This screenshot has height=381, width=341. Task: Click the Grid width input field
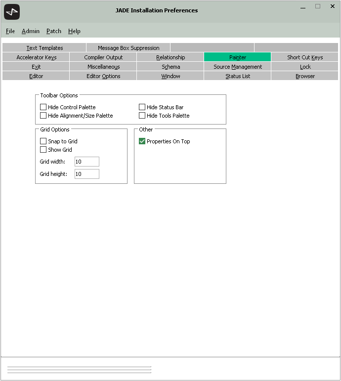87,162
